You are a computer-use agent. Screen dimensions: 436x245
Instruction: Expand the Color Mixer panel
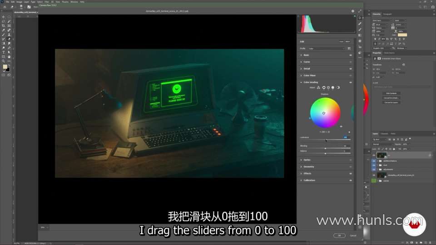click(x=301, y=76)
